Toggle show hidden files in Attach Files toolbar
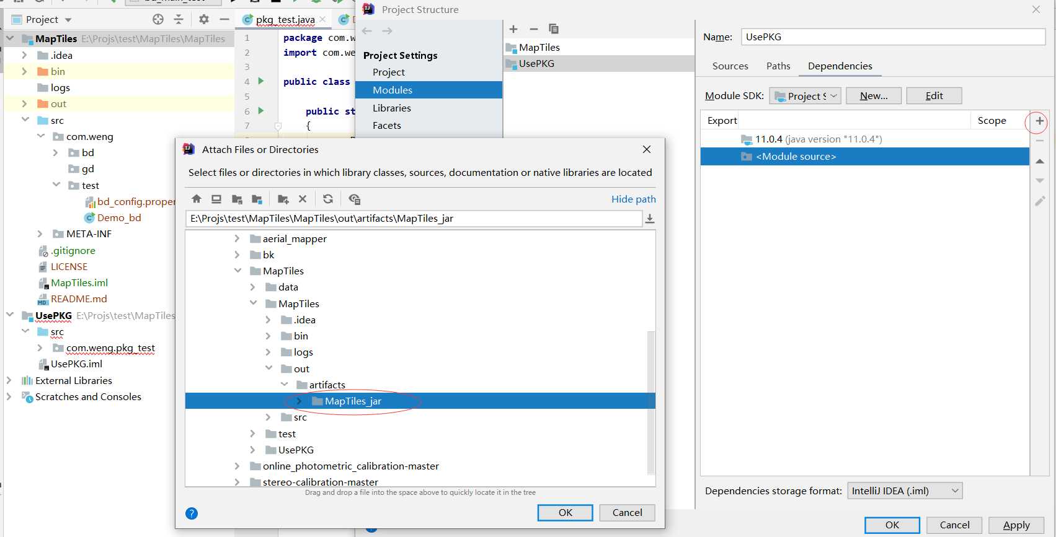The image size is (1056, 537). [354, 199]
